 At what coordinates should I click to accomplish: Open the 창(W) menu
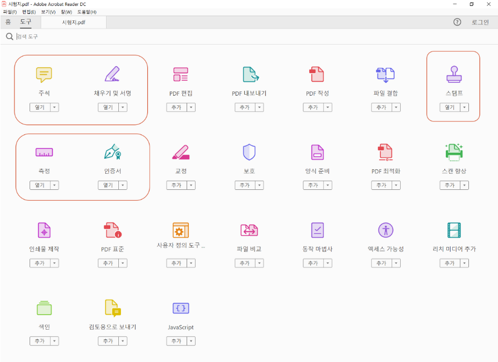click(66, 12)
